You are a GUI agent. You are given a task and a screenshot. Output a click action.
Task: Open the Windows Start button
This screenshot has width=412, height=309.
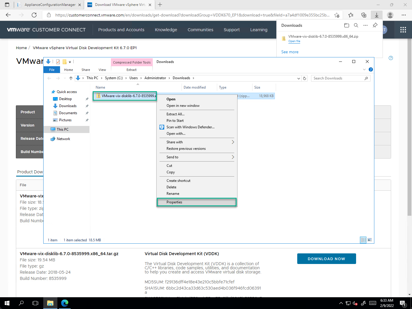tap(7, 303)
